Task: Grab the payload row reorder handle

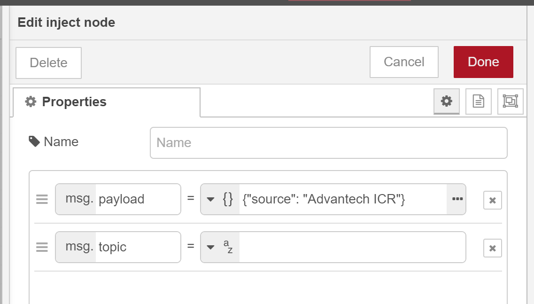Action: (x=42, y=200)
